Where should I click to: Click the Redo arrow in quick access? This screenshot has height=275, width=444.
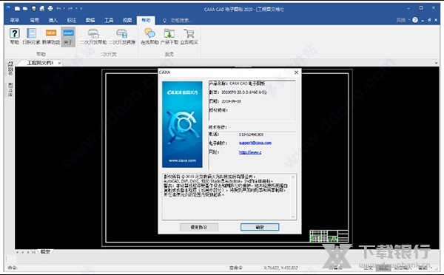tap(70, 8)
